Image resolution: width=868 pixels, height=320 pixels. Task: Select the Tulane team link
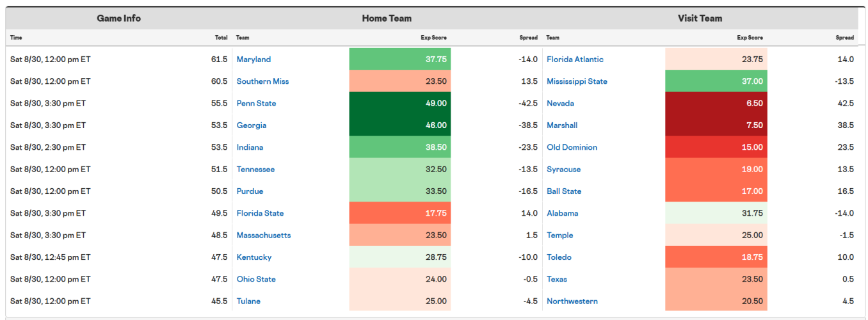[x=248, y=301]
